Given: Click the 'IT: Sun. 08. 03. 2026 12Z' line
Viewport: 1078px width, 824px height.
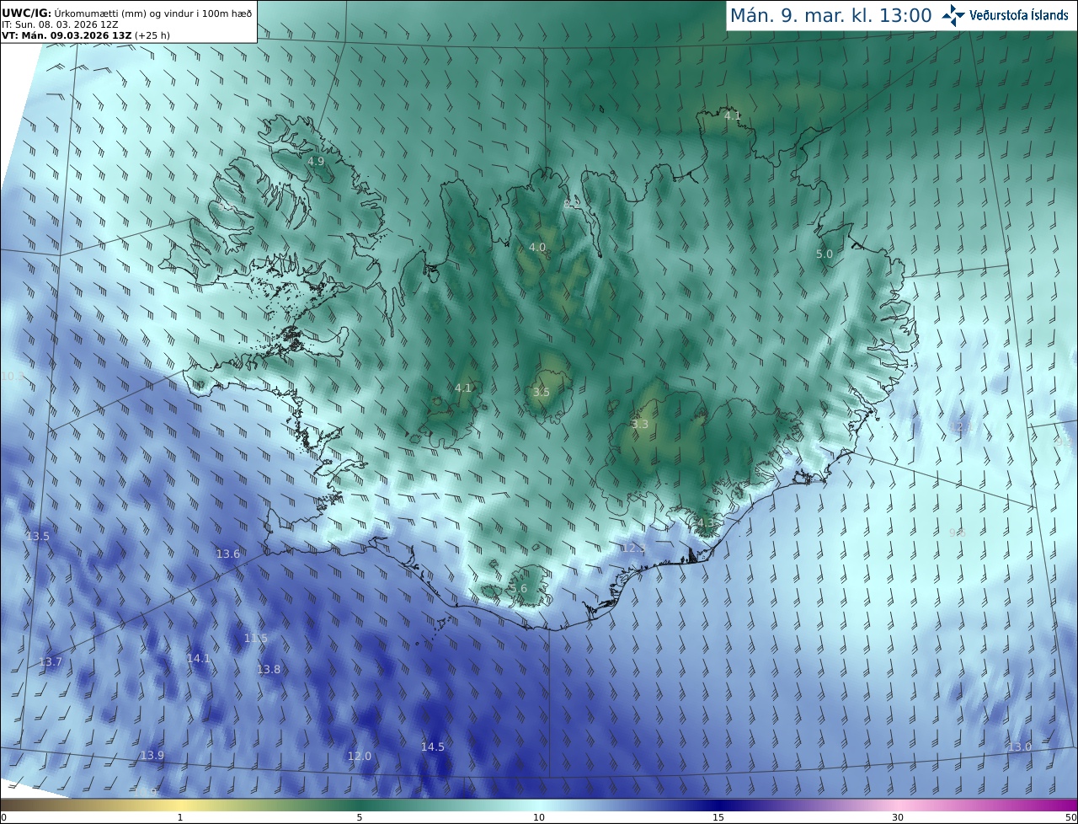Looking at the screenshot, I should (x=60, y=24).
